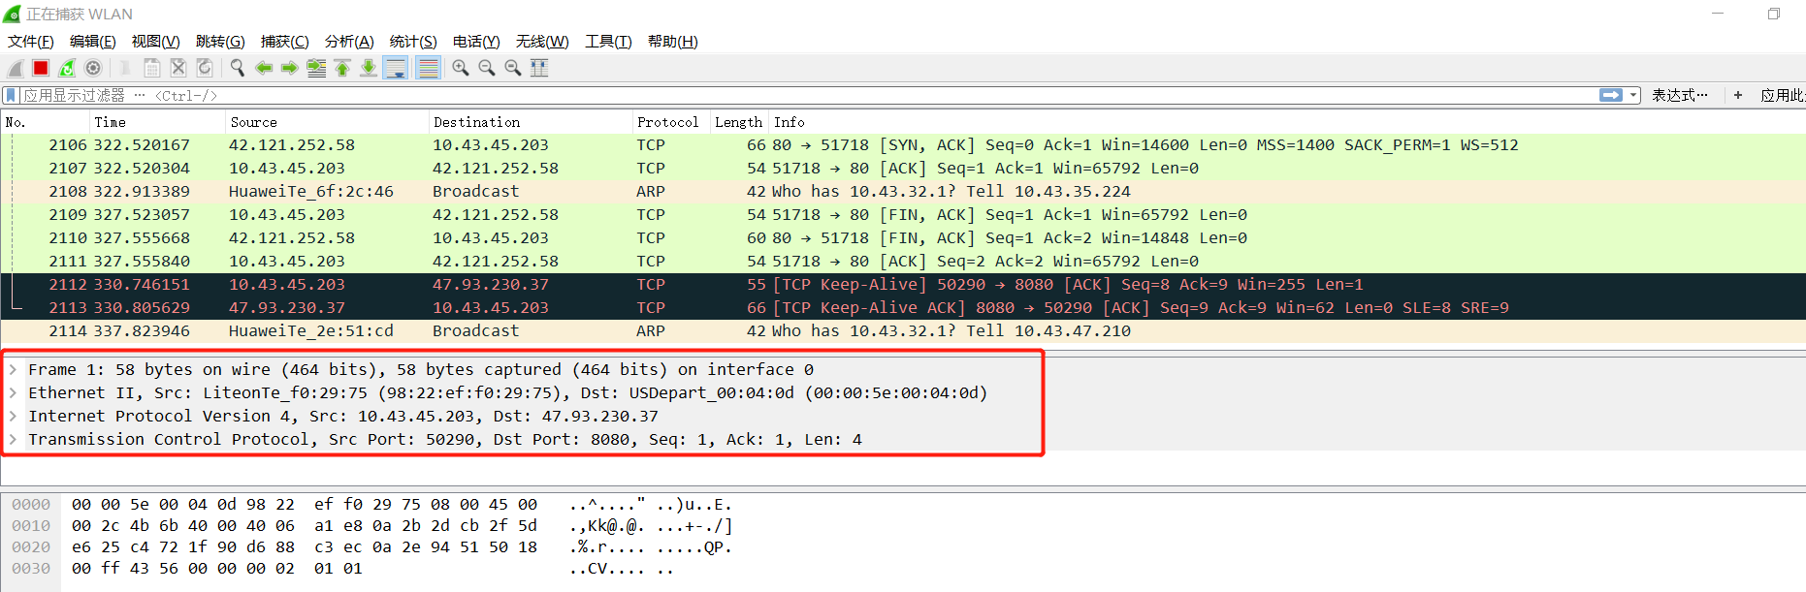Click the filter bookmark icon
Image resolution: width=1806 pixels, height=592 pixels.
click(x=11, y=95)
